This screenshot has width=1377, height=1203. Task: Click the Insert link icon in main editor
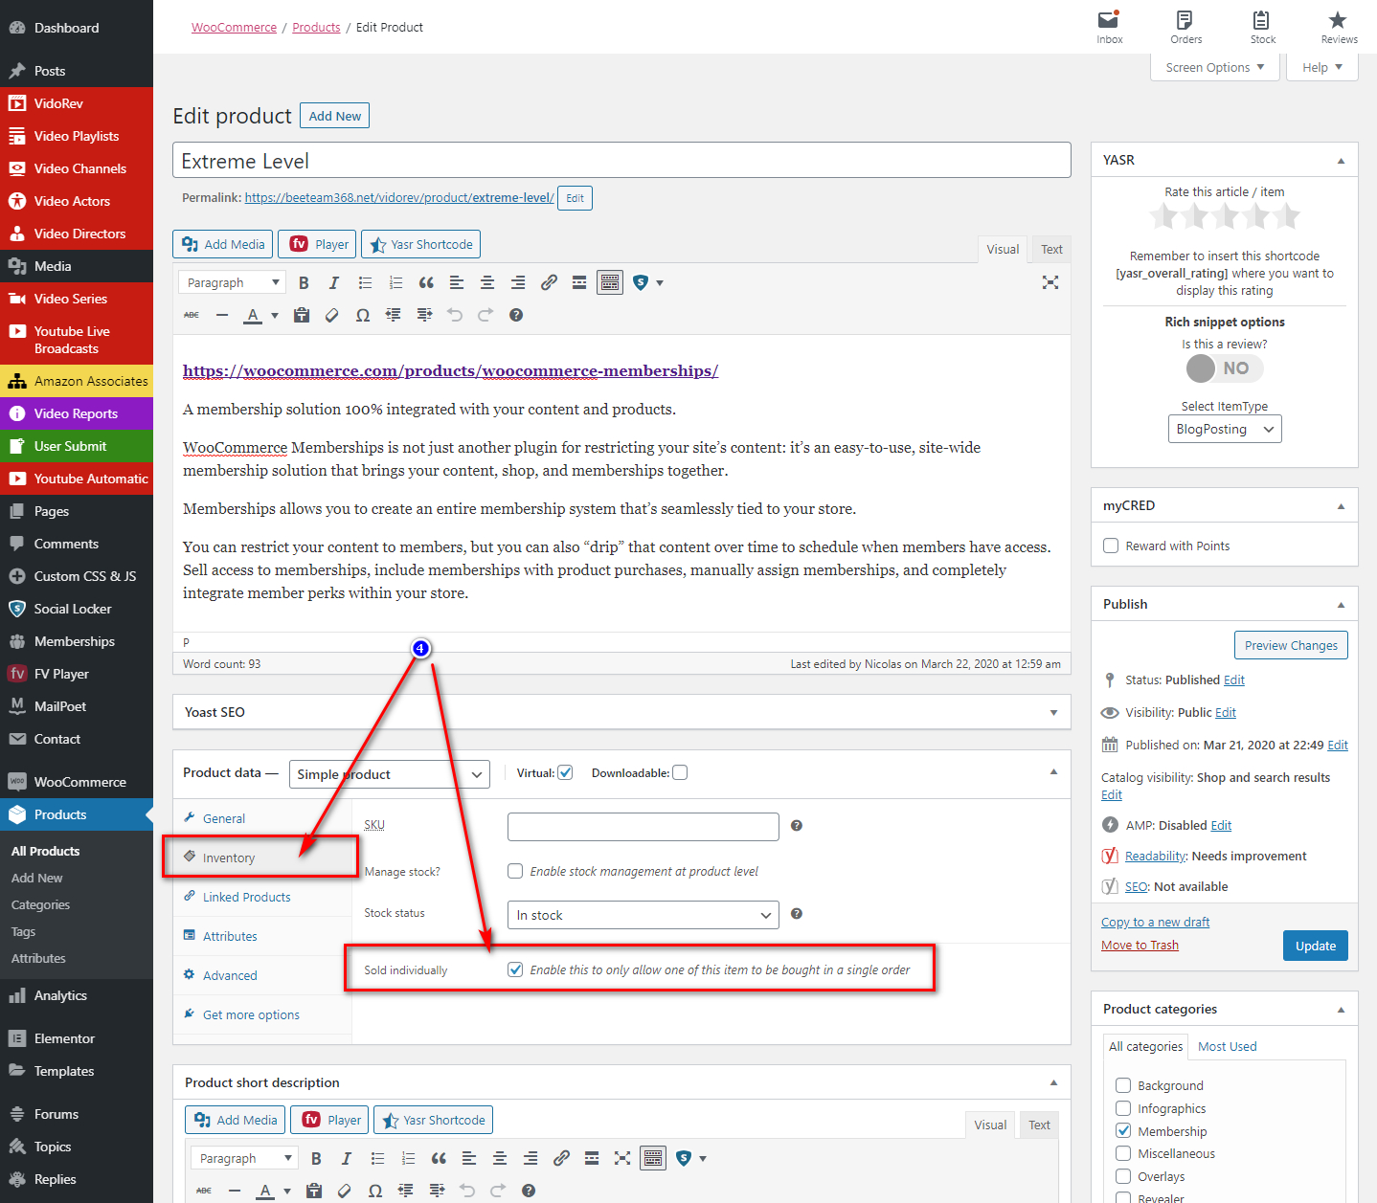click(549, 283)
